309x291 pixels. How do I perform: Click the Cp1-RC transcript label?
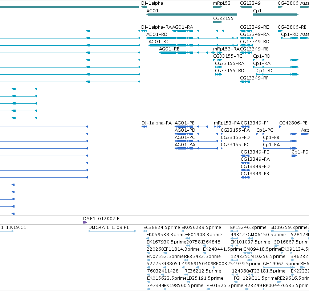point(265,71)
